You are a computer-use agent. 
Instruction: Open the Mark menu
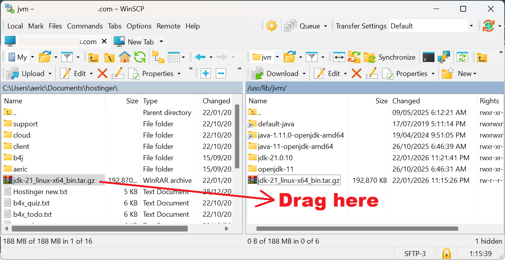36,26
